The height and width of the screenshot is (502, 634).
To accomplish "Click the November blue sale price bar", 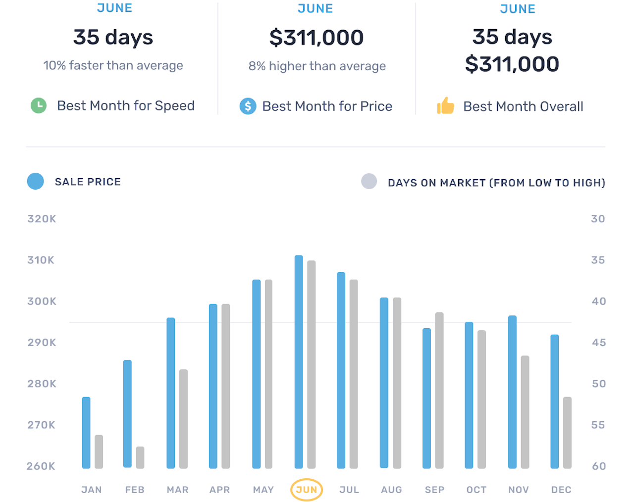I will coord(512,392).
